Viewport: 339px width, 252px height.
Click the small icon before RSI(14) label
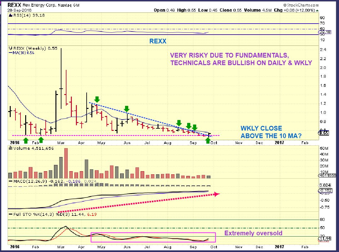(10, 15)
